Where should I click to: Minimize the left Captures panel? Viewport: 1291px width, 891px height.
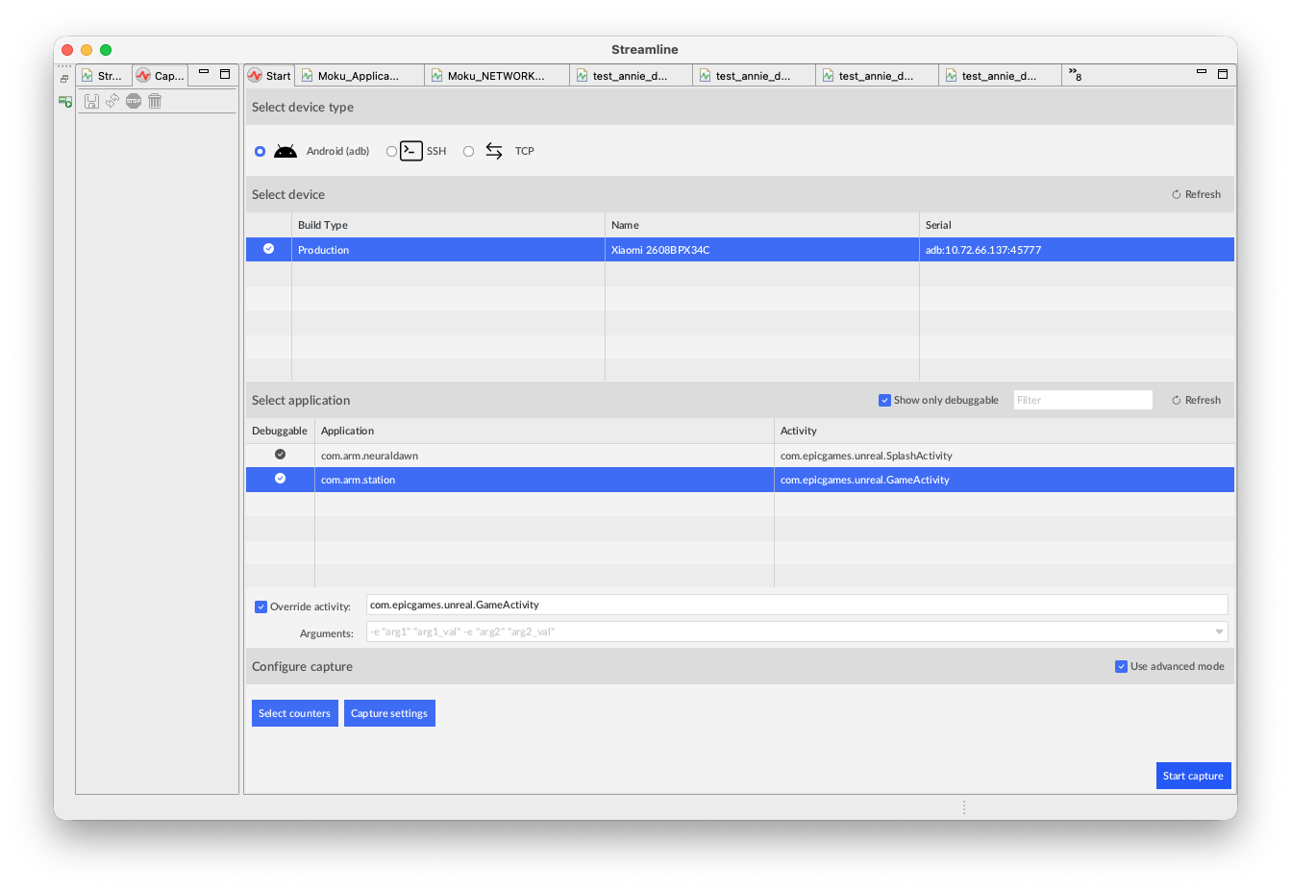(204, 72)
